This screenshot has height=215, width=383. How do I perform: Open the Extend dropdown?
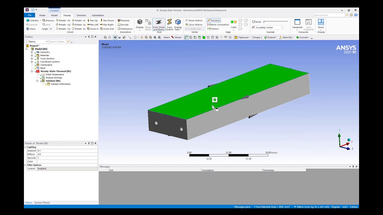[x=270, y=37]
